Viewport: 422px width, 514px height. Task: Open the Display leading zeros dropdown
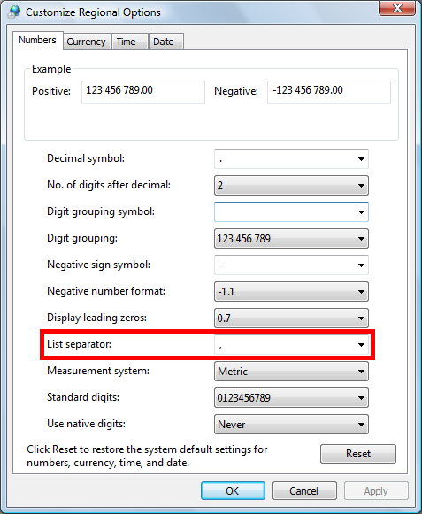tap(291, 318)
